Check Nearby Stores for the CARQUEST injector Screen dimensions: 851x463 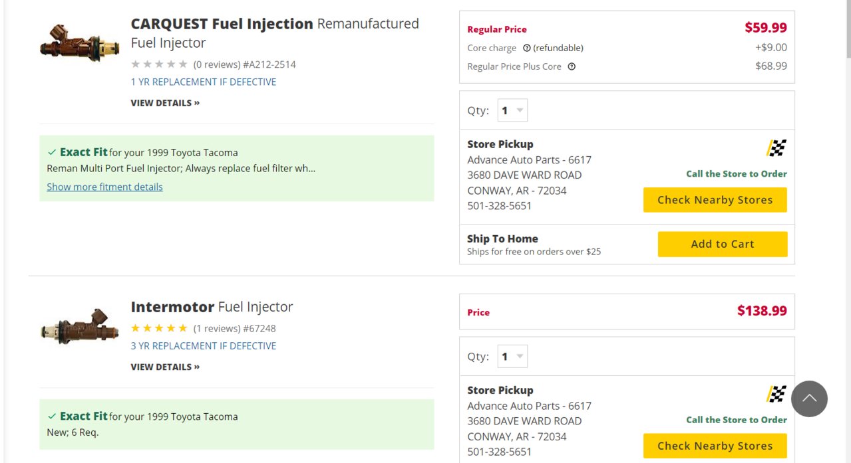715,200
